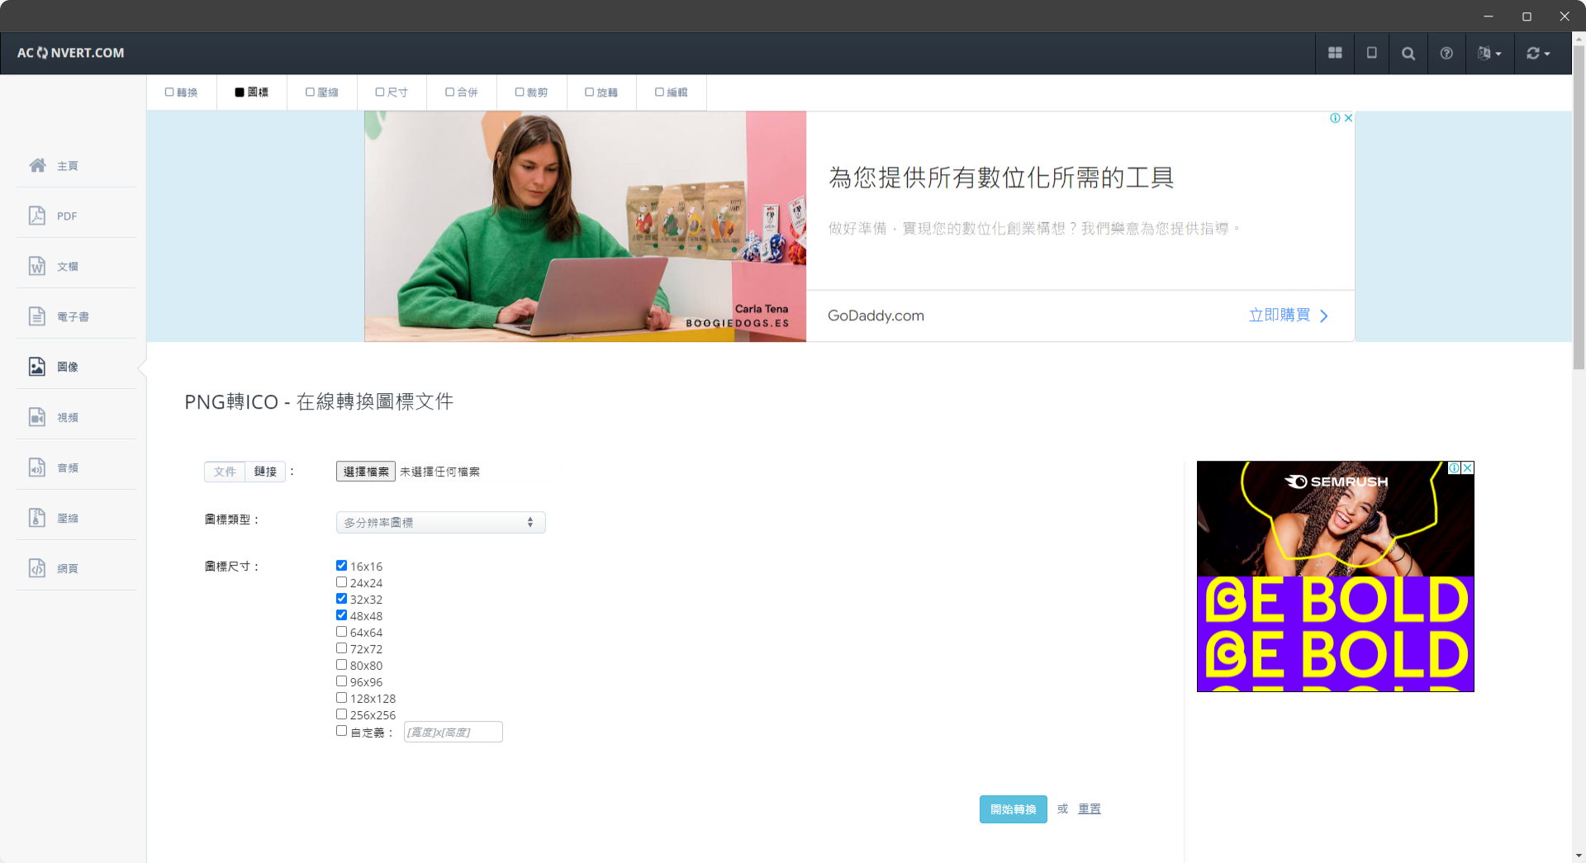Uncheck the 16x16 size checkbox
This screenshot has width=1586, height=863.
click(x=341, y=566)
